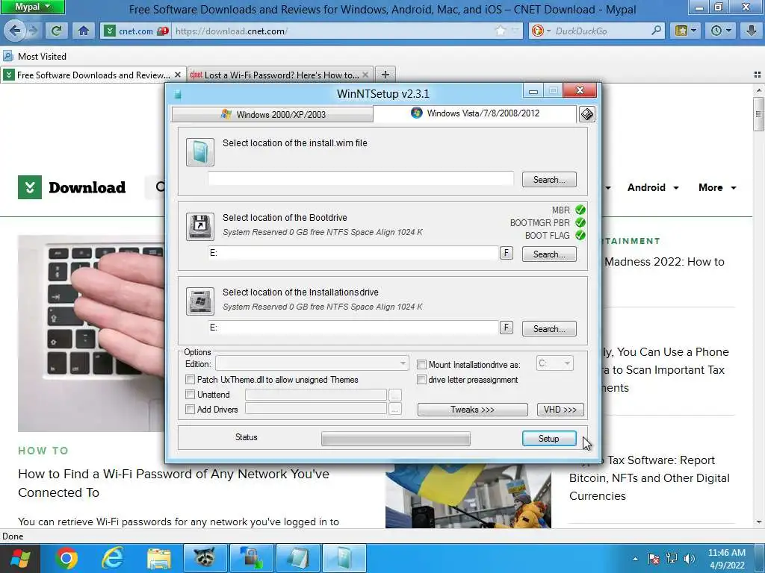Switch to the Windows 2000/XP/2003 tab
The image size is (765, 573).
tap(272, 114)
